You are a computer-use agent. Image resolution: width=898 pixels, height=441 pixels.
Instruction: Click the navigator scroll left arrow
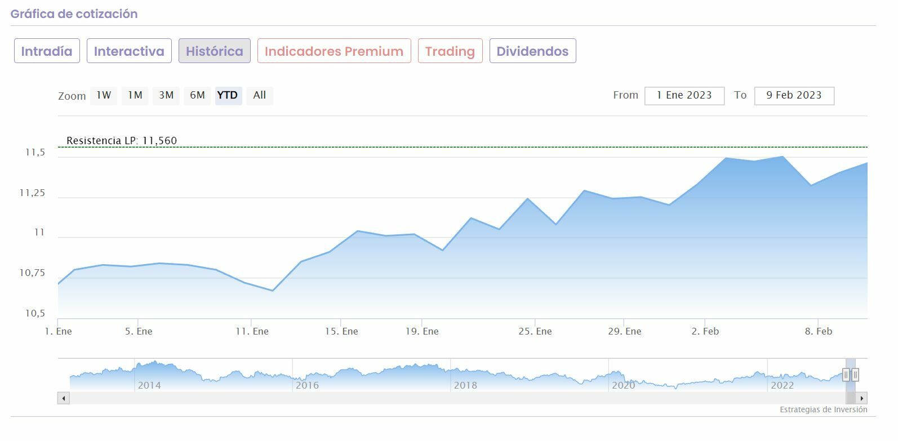tap(64, 398)
